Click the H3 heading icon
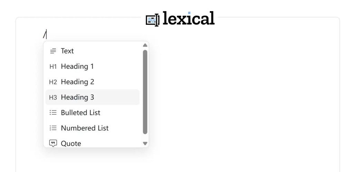The image size is (354, 172). (x=53, y=97)
